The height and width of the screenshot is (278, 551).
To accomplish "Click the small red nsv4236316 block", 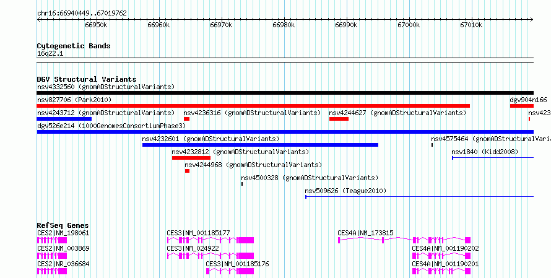I will click(186, 119).
